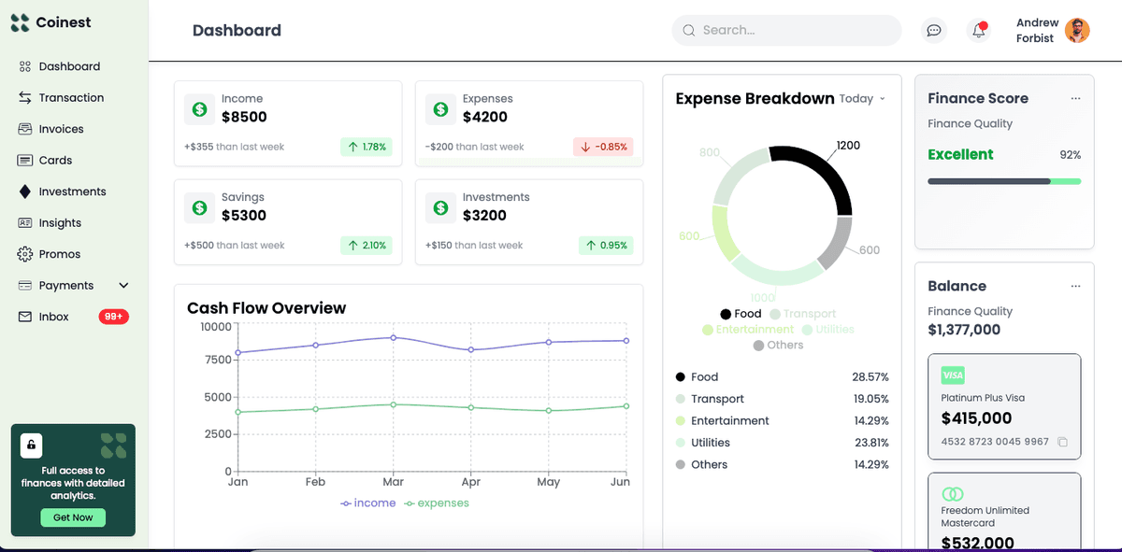Click the search magnifier icon
1122x552 pixels.
[689, 30]
